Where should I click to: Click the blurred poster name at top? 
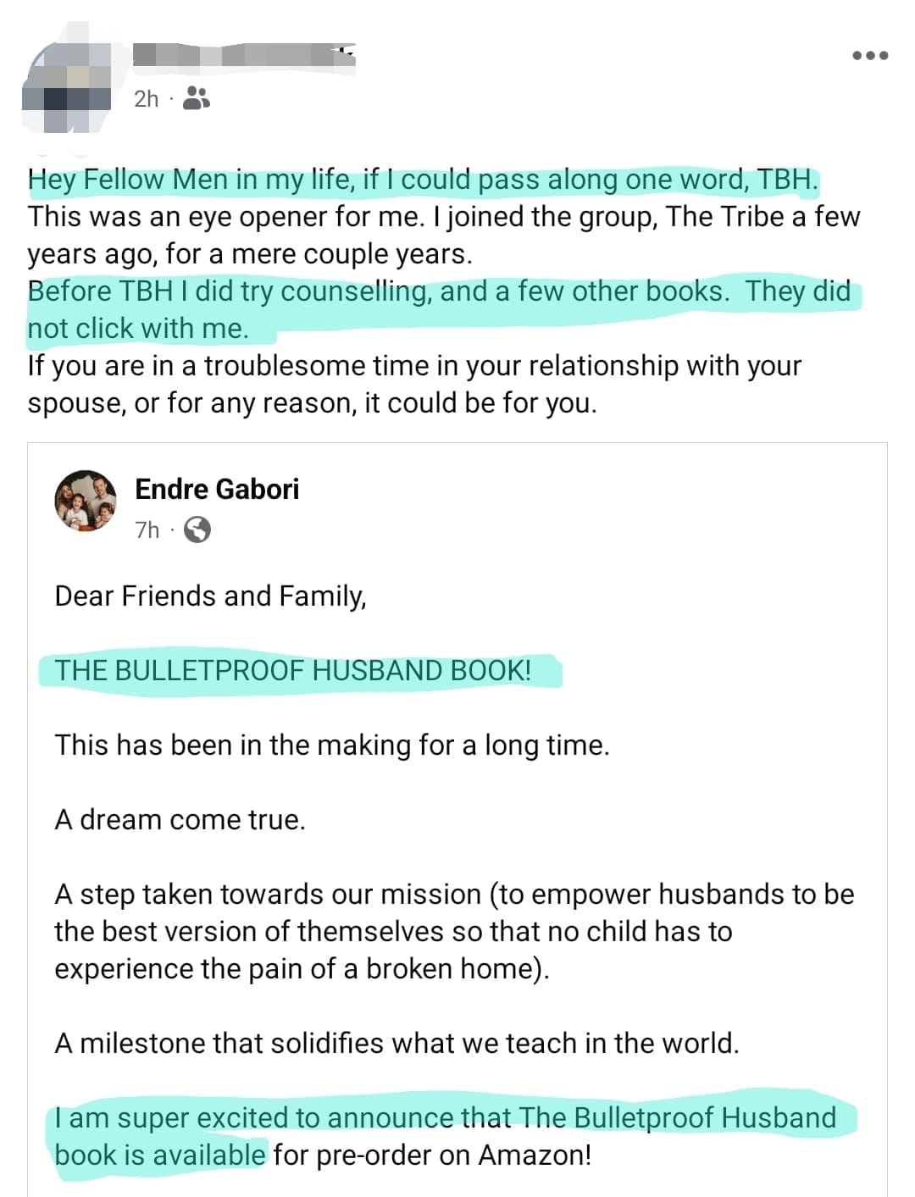pos(244,55)
